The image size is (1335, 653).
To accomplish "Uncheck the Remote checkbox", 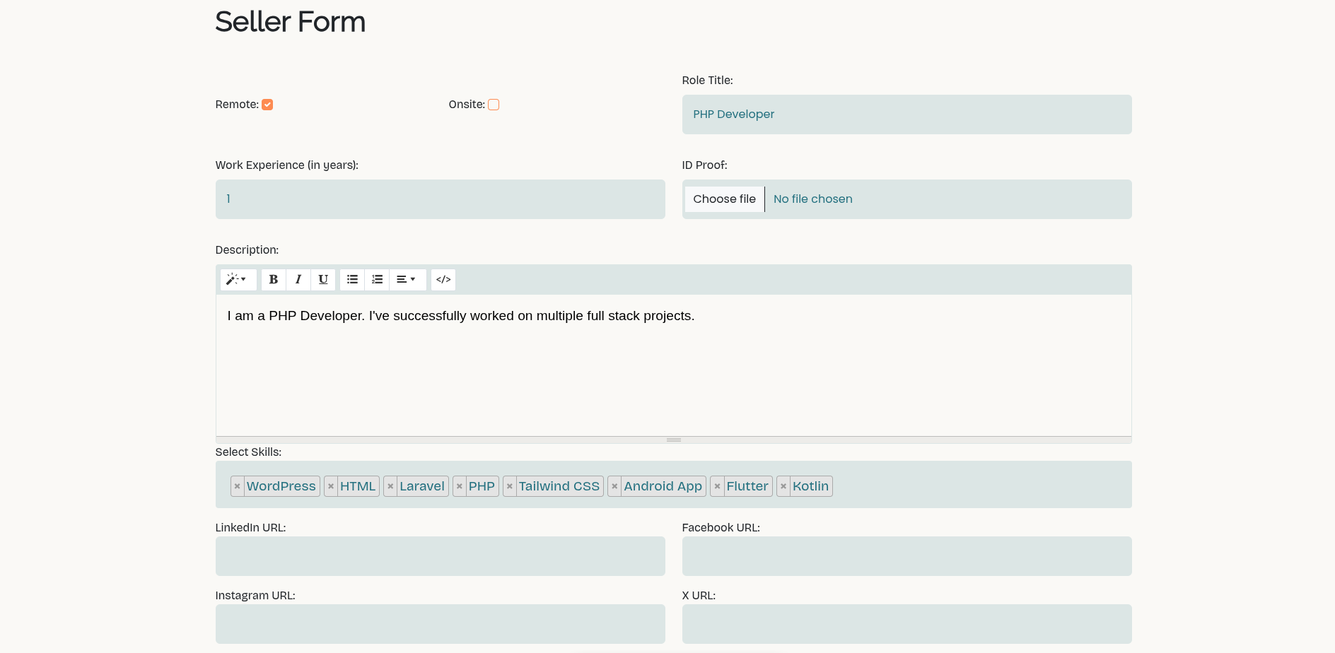I will coord(267,105).
